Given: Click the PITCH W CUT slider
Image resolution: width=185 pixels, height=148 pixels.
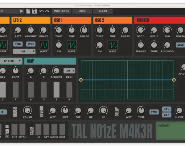Looking at the screenshot, I should (x=14, y=129).
